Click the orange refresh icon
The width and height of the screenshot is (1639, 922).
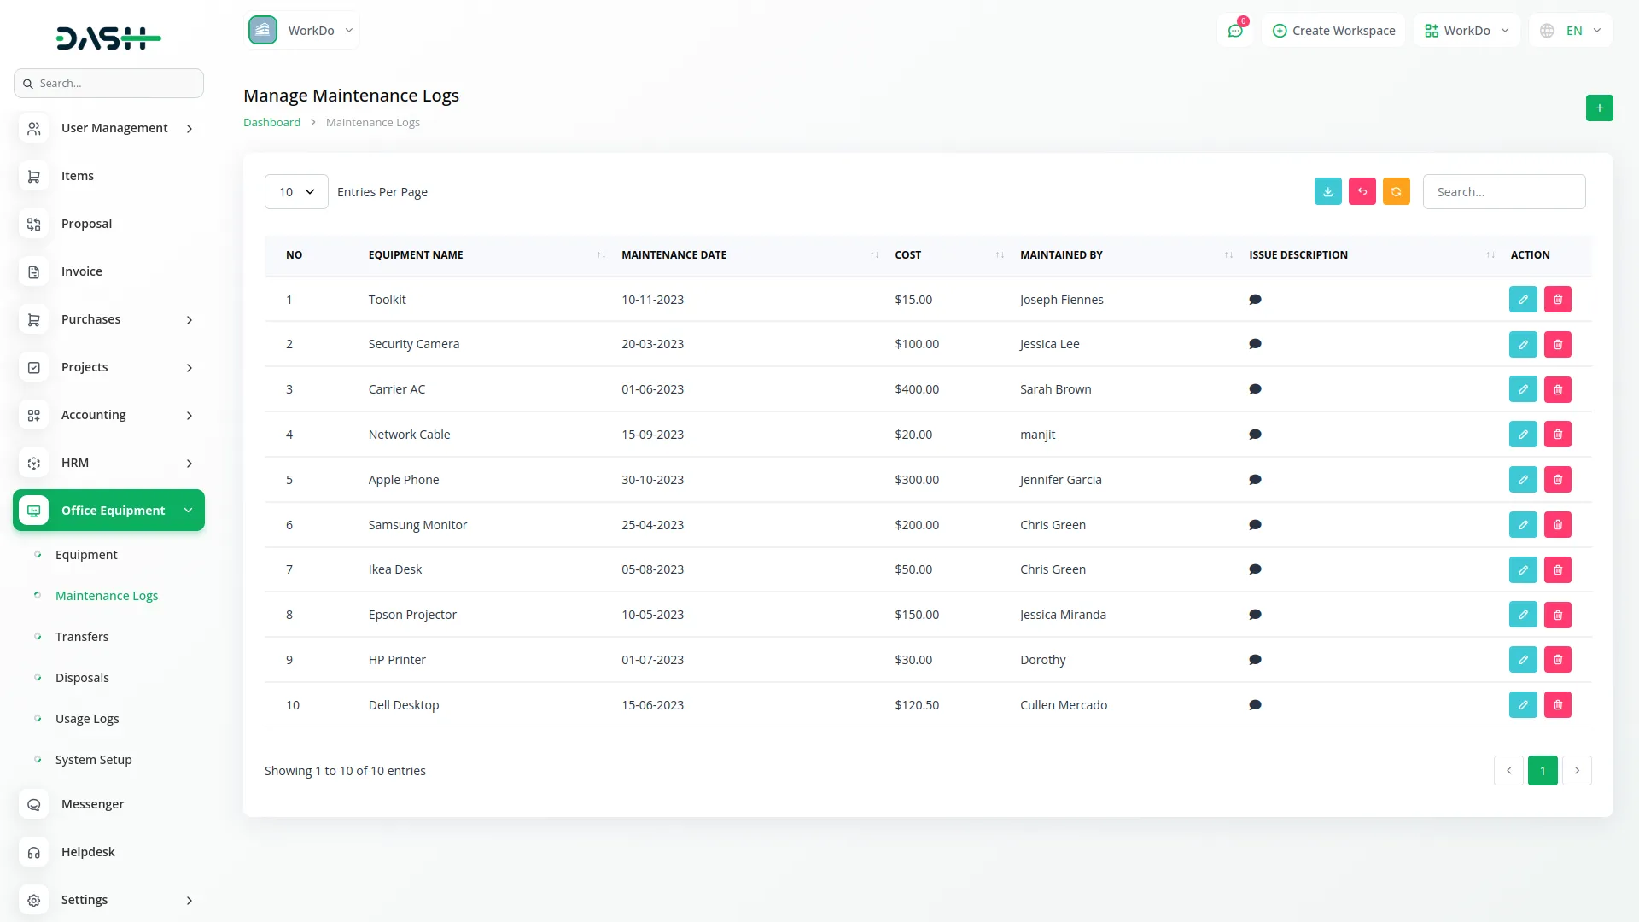pos(1396,192)
